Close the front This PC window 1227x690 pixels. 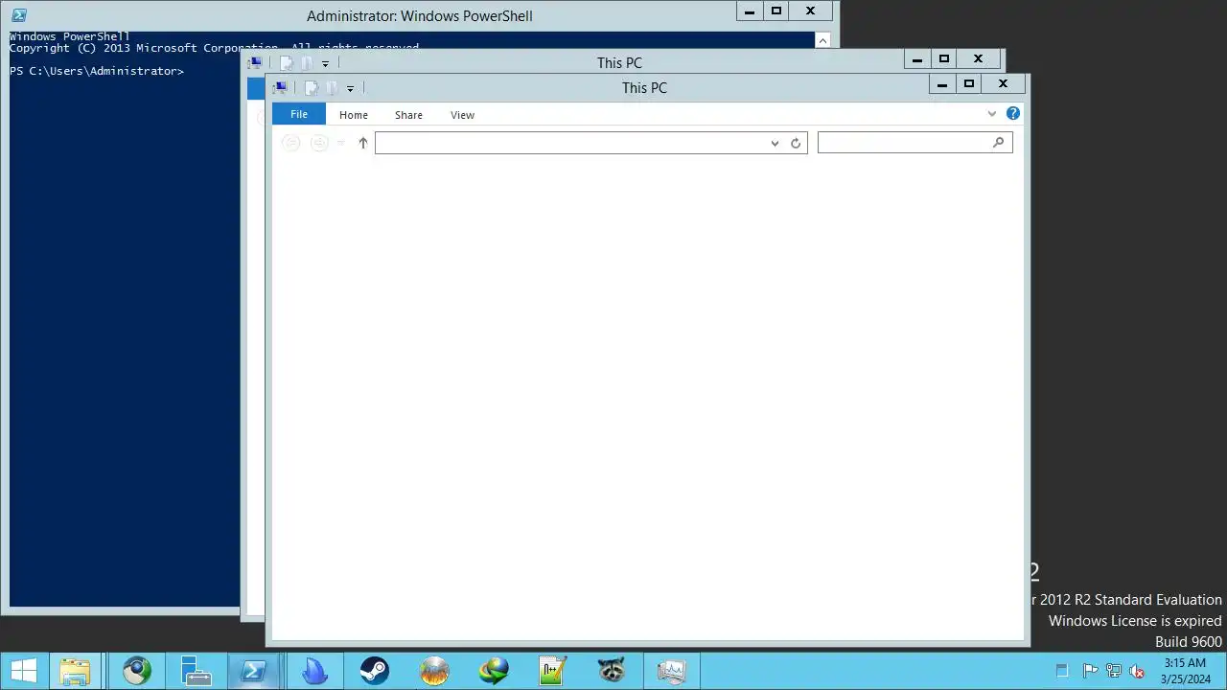pos(1003,84)
